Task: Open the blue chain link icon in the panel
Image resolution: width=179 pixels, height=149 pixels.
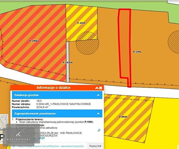Action: [x=99, y=130]
